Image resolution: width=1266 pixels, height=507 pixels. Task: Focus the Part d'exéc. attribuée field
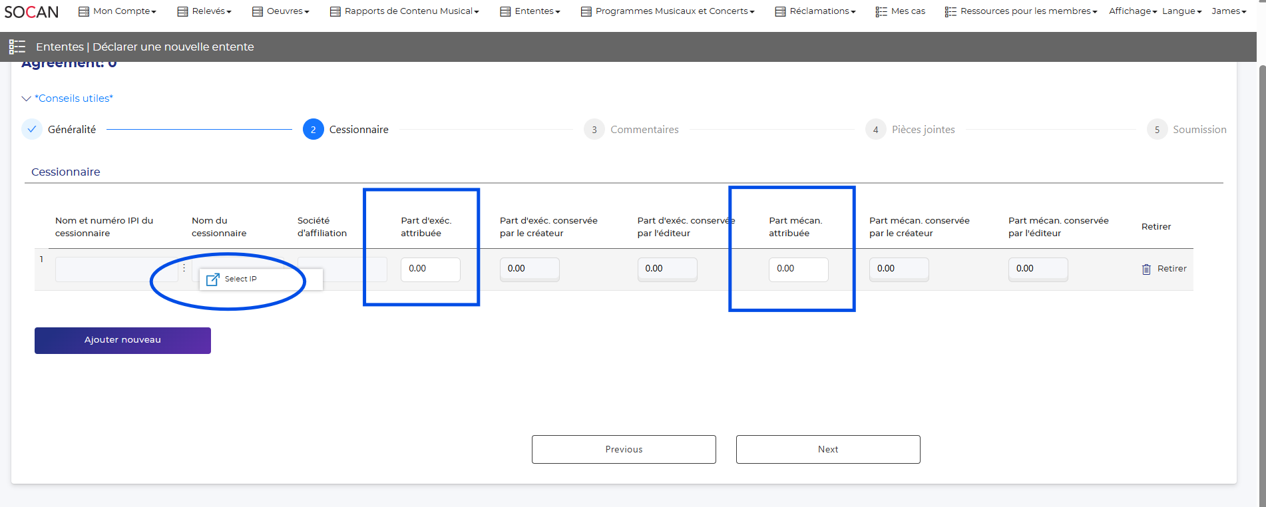(x=430, y=269)
